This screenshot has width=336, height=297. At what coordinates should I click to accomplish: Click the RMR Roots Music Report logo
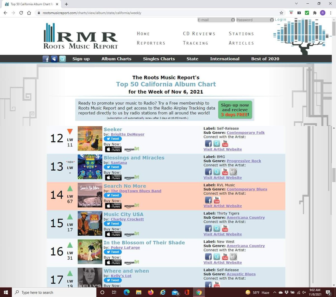(81, 36)
